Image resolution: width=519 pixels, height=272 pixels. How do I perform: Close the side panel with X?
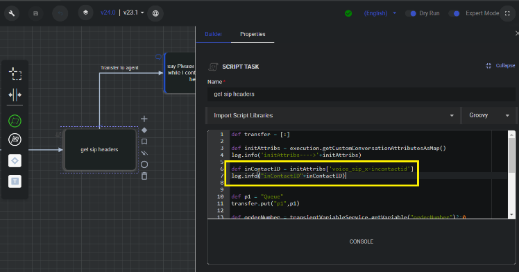[x=517, y=33]
